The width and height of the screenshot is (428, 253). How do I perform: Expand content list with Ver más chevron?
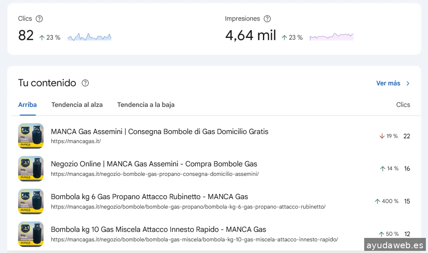click(408, 83)
